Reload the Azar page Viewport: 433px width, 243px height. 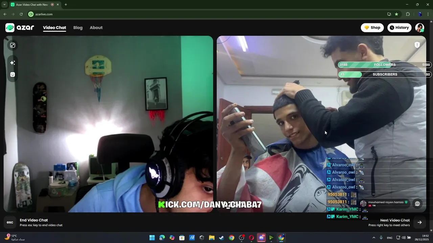point(21,14)
